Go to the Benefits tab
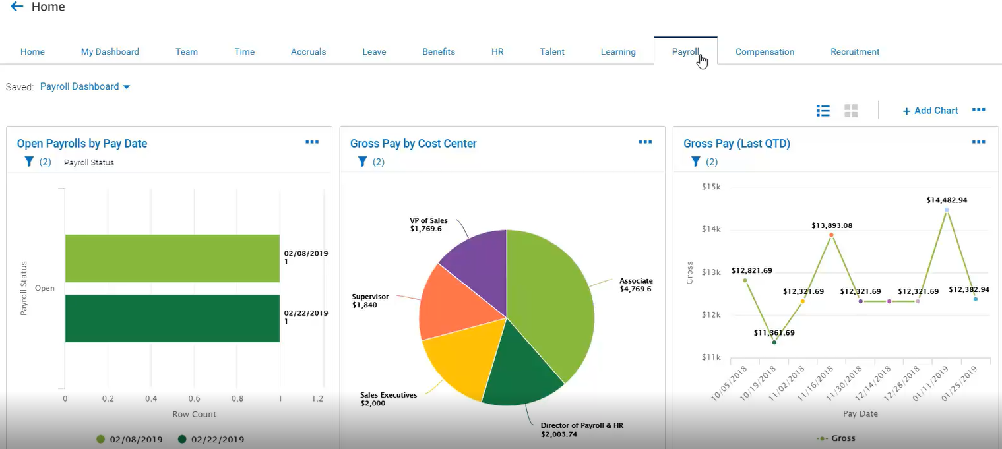 (439, 51)
